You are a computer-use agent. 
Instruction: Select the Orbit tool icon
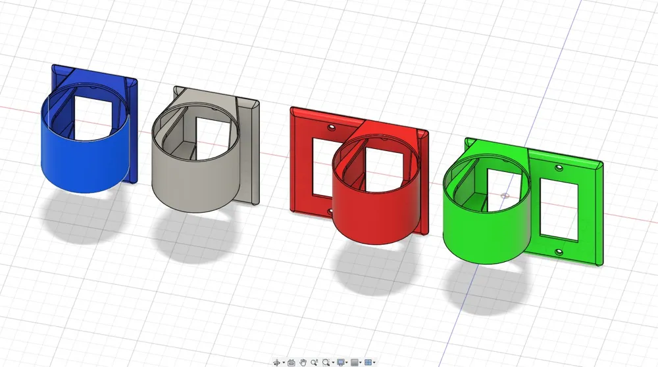[x=276, y=362]
